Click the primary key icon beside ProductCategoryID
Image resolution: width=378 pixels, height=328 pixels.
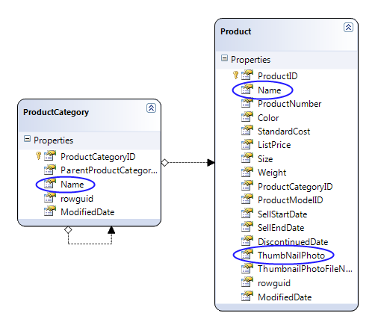click(x=38, y=156)
